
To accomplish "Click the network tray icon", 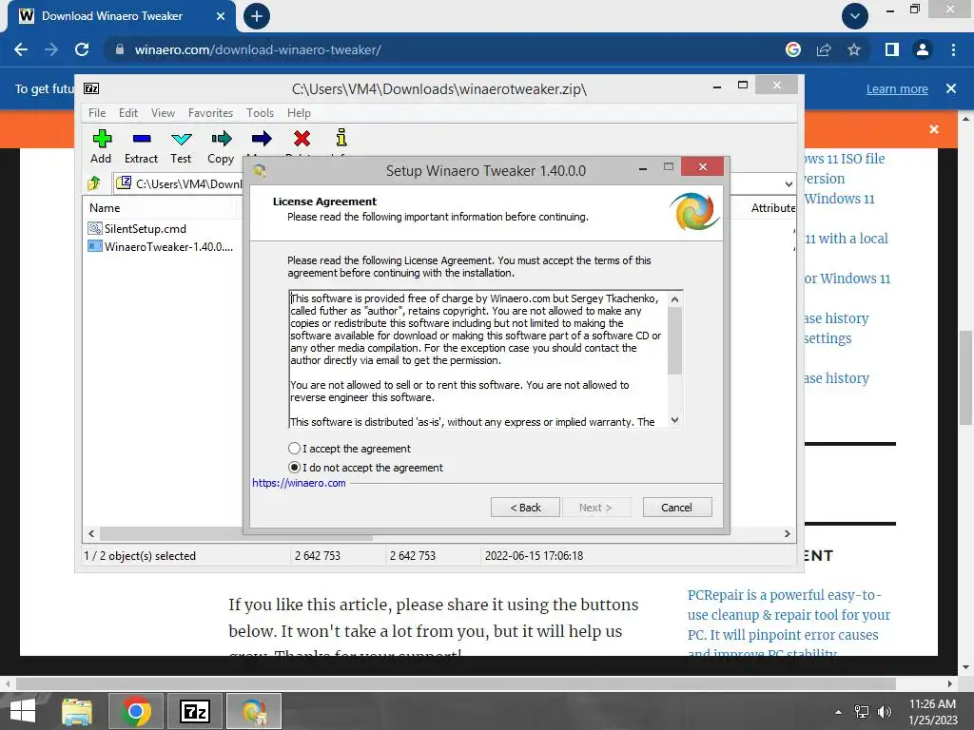I will (x=862, y=711).
